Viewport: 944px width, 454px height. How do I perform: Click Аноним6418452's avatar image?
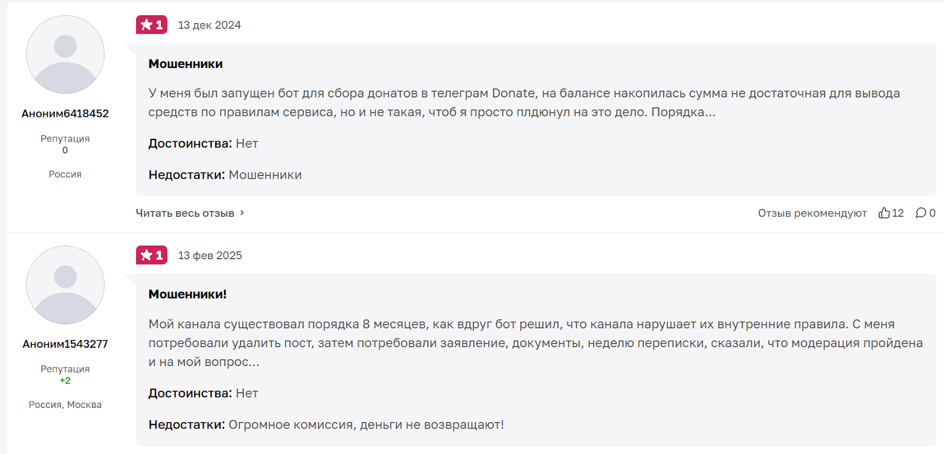(65, 54)
